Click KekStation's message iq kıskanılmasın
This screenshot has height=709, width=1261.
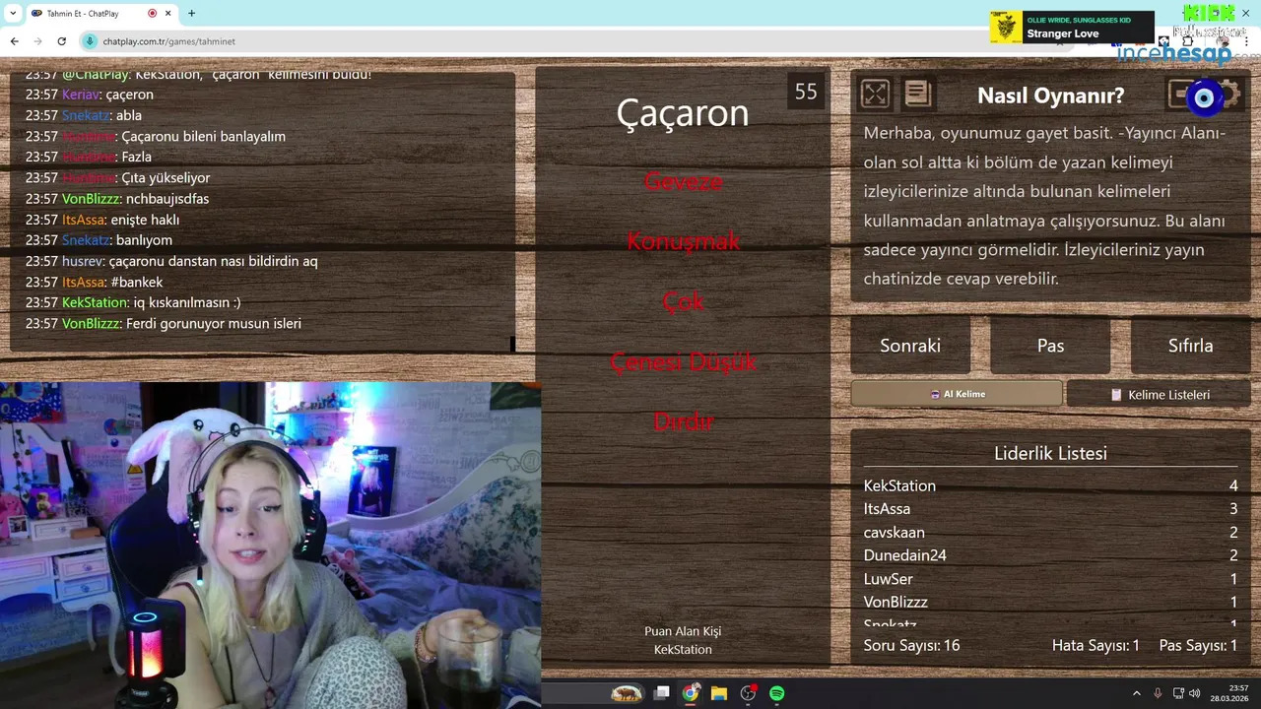click(x=186, y=302)
